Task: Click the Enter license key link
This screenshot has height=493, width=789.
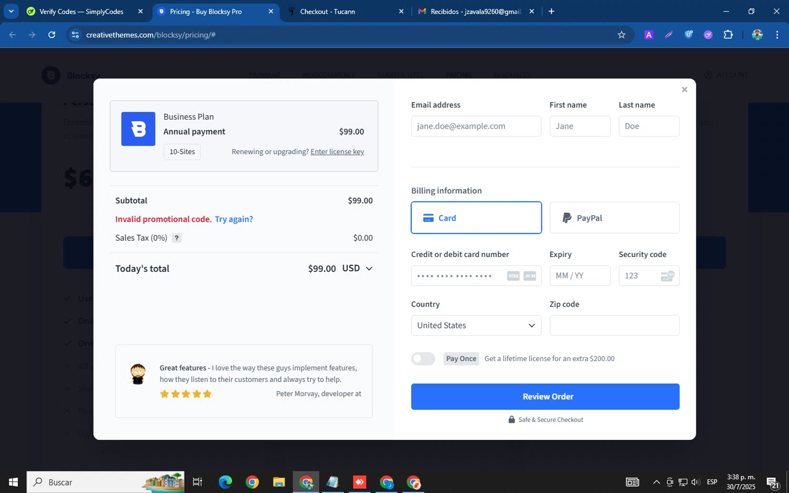Action: click(x=337, y=151)
